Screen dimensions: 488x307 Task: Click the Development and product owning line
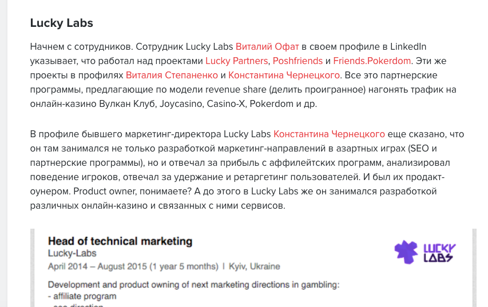(x=193, y=285)
